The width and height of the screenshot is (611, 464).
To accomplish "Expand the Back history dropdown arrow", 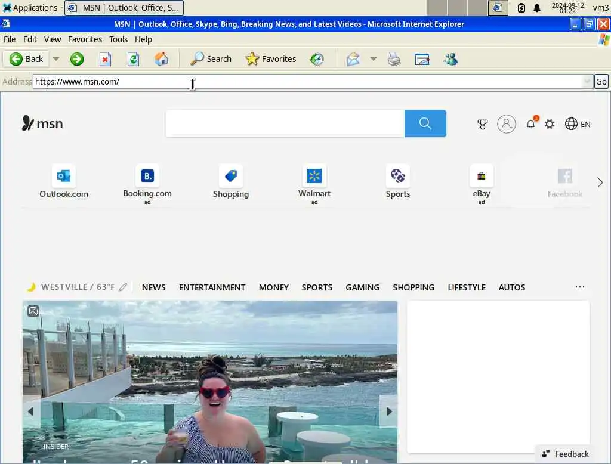I will tap(56, 59).
